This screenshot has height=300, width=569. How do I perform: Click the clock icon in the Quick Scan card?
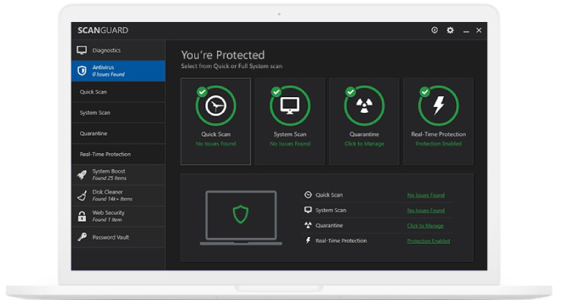coord(216,106)
